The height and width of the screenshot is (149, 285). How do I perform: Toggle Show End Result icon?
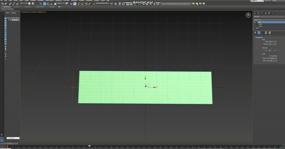[x=259, y=33]
